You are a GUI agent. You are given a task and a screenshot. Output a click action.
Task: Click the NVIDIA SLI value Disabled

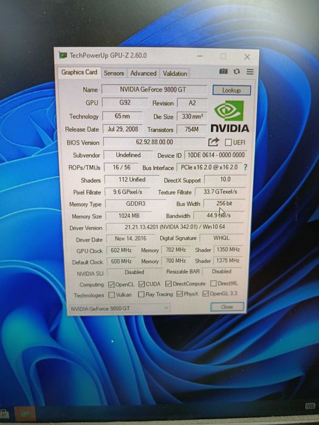coord(134,272)
